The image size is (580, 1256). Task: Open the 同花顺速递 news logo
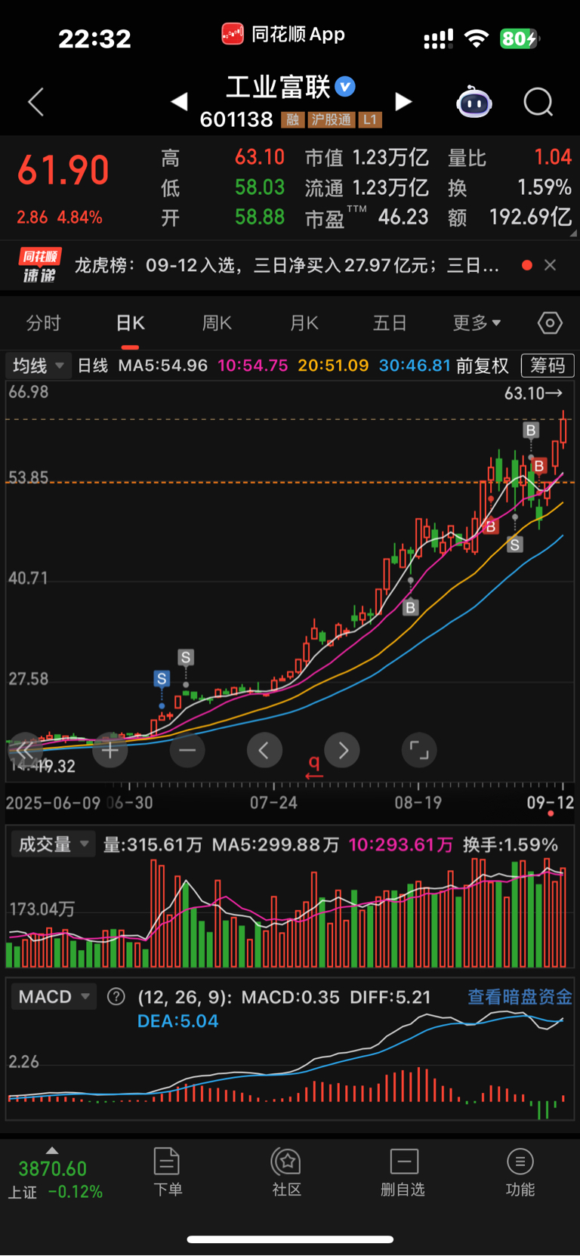click(40, 266)
